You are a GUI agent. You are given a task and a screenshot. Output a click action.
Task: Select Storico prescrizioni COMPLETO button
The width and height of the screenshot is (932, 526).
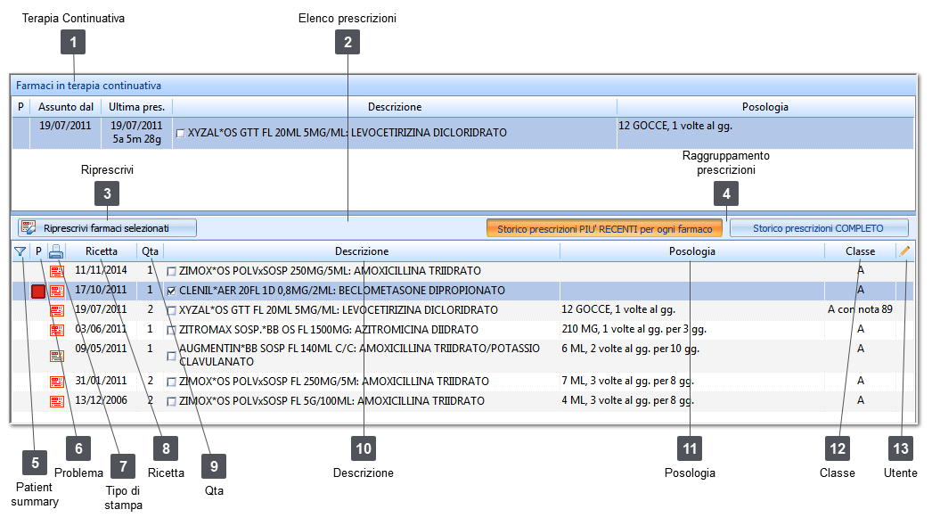[819, 228]
